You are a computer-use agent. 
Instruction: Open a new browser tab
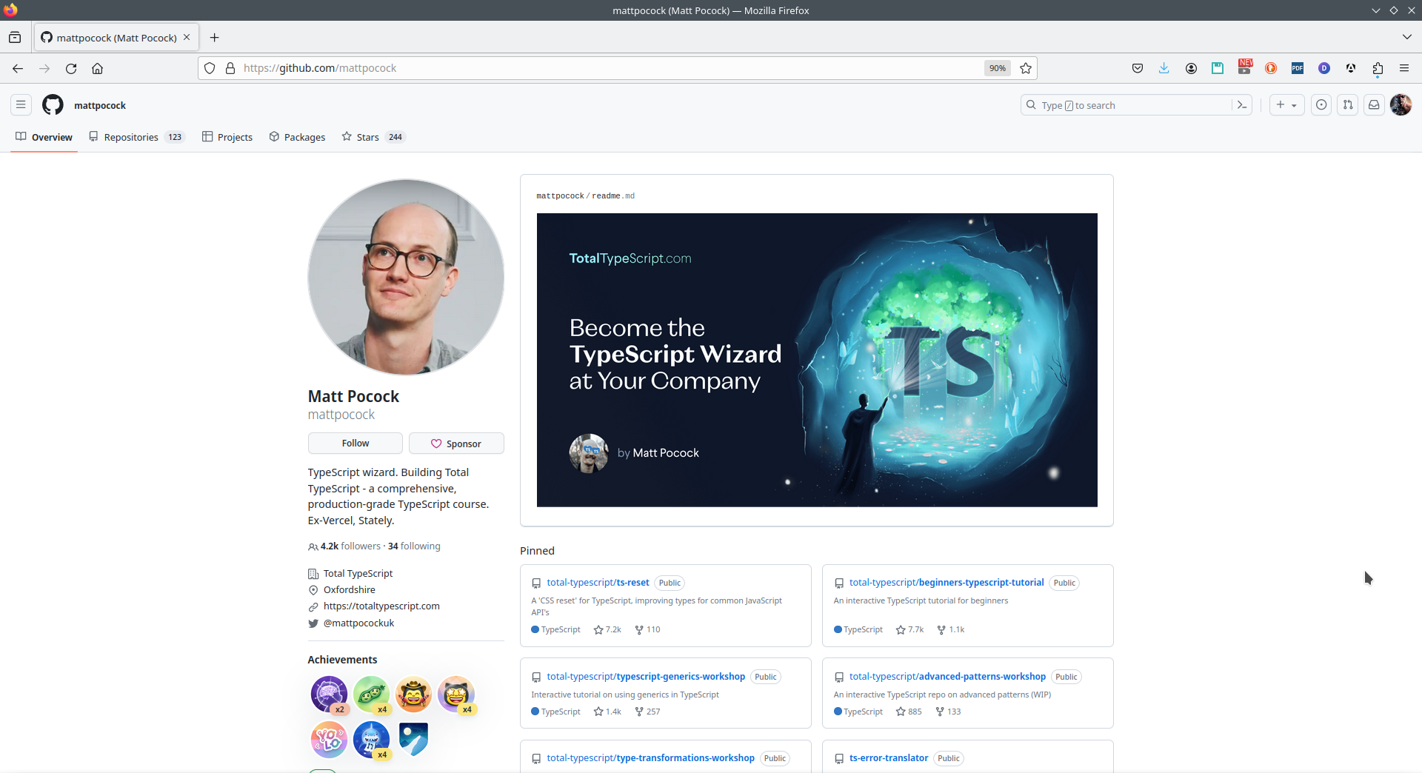(214, 38)
